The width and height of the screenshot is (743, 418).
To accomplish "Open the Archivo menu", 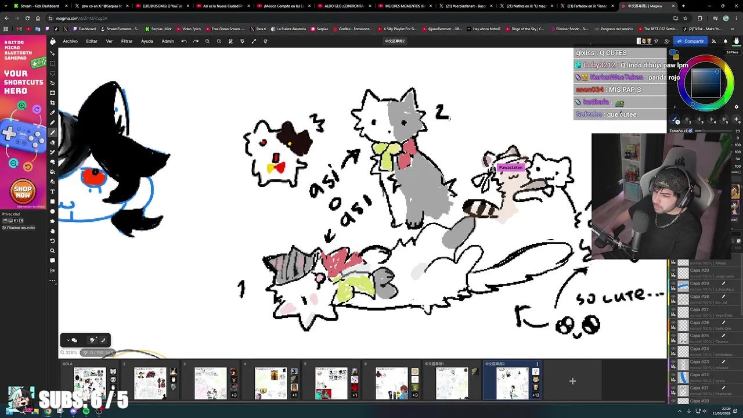I will point(70,41).
